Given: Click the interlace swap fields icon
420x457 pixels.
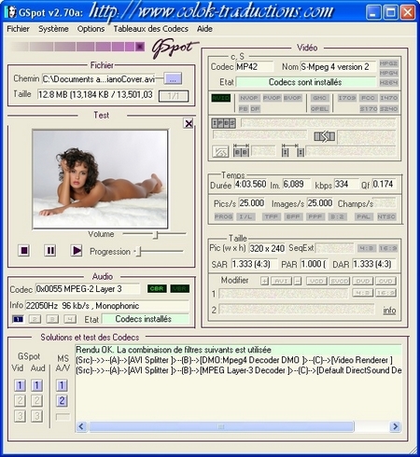Looking at the screenshot, I should (324, 136).
